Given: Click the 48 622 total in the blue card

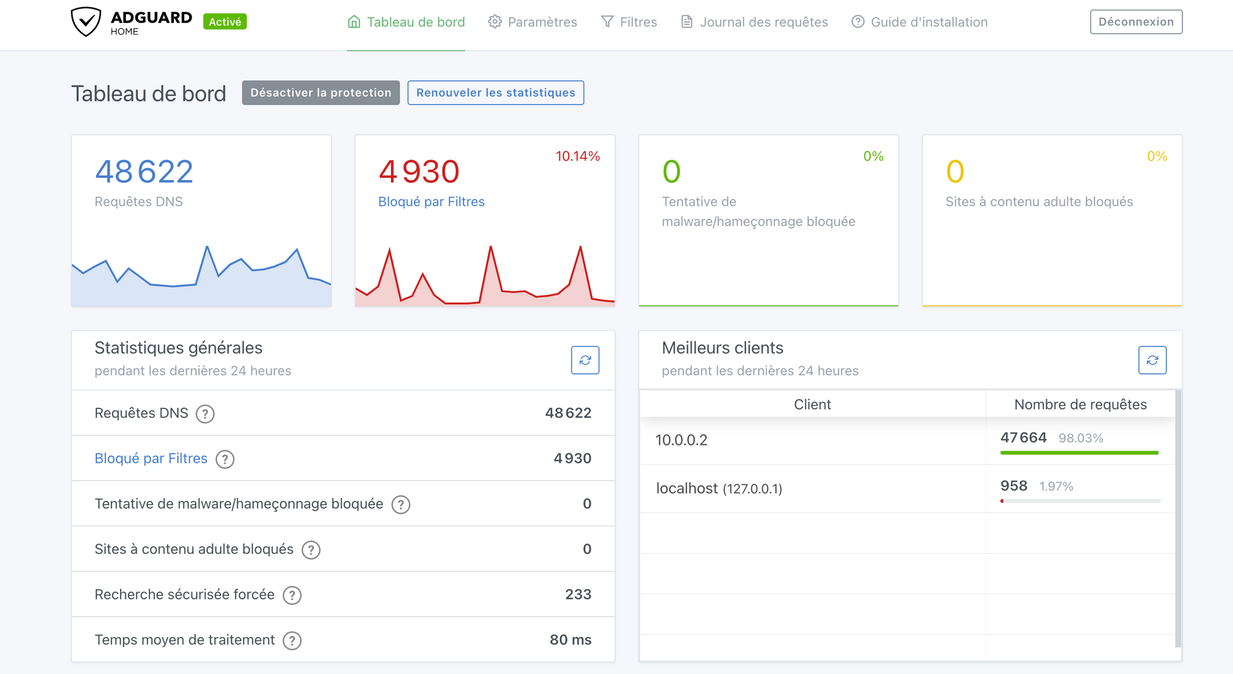Looking at the screenshot, I should 144,171.
